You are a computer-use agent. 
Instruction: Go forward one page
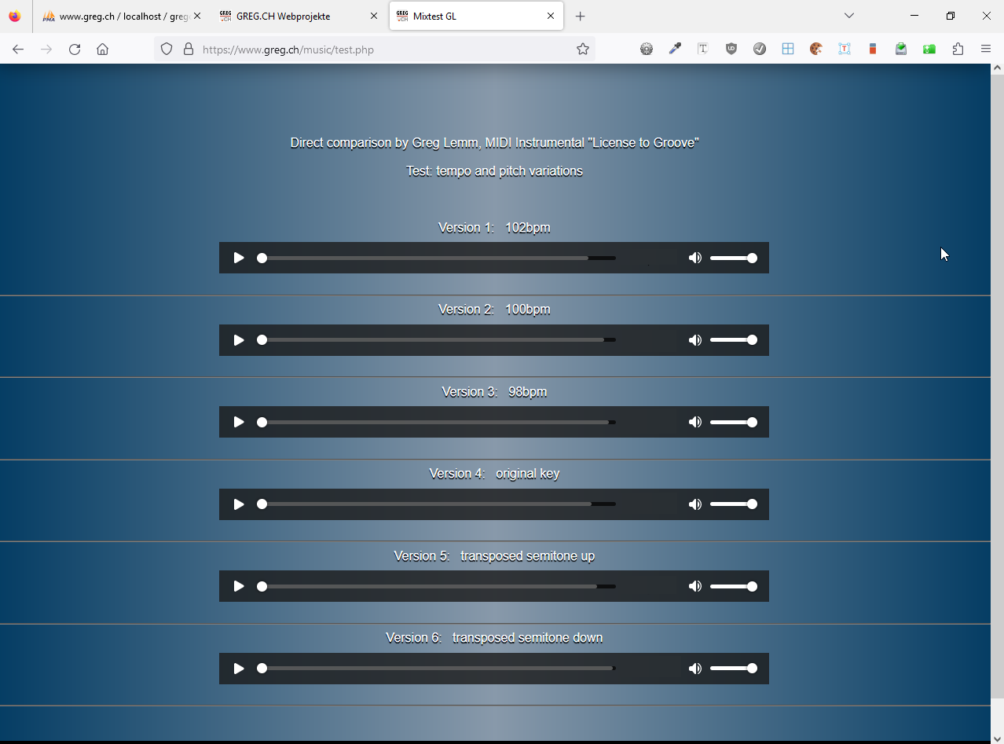46,49
